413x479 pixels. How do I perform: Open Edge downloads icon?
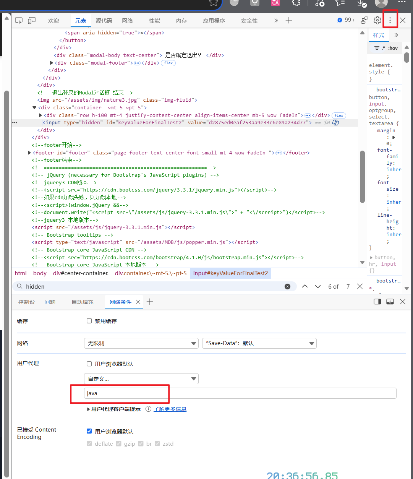tap(361, 3)
